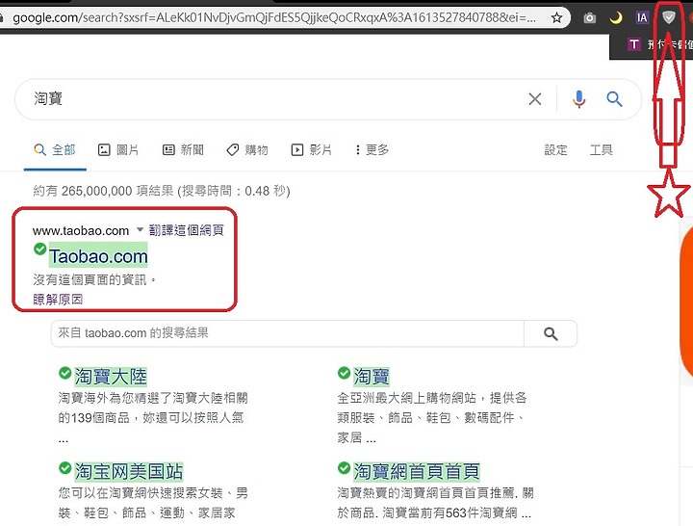Clear the search box with X
The image size is (693, 526).
coord(535,99)
